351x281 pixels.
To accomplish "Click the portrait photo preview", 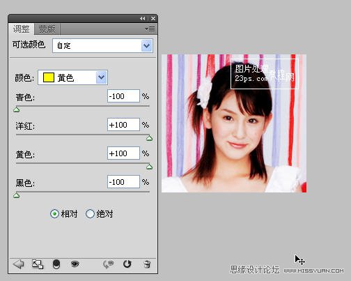I will (234, 123).
